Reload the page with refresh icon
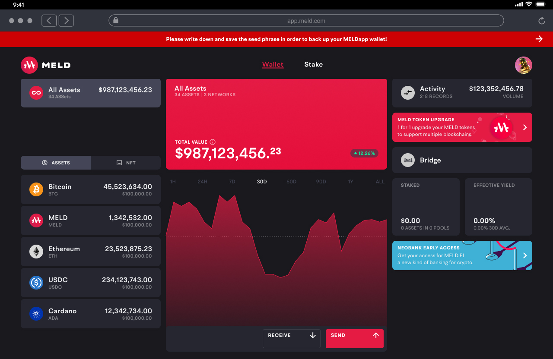553x359 pixels. click(541, 21)
